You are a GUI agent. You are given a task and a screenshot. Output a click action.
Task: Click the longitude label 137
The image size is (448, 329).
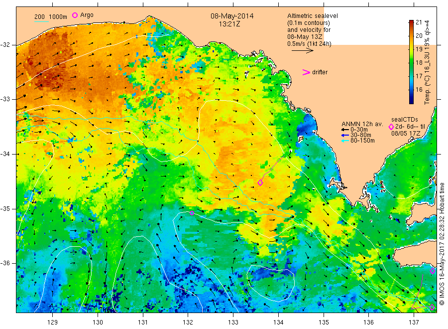tap(414, 323)
